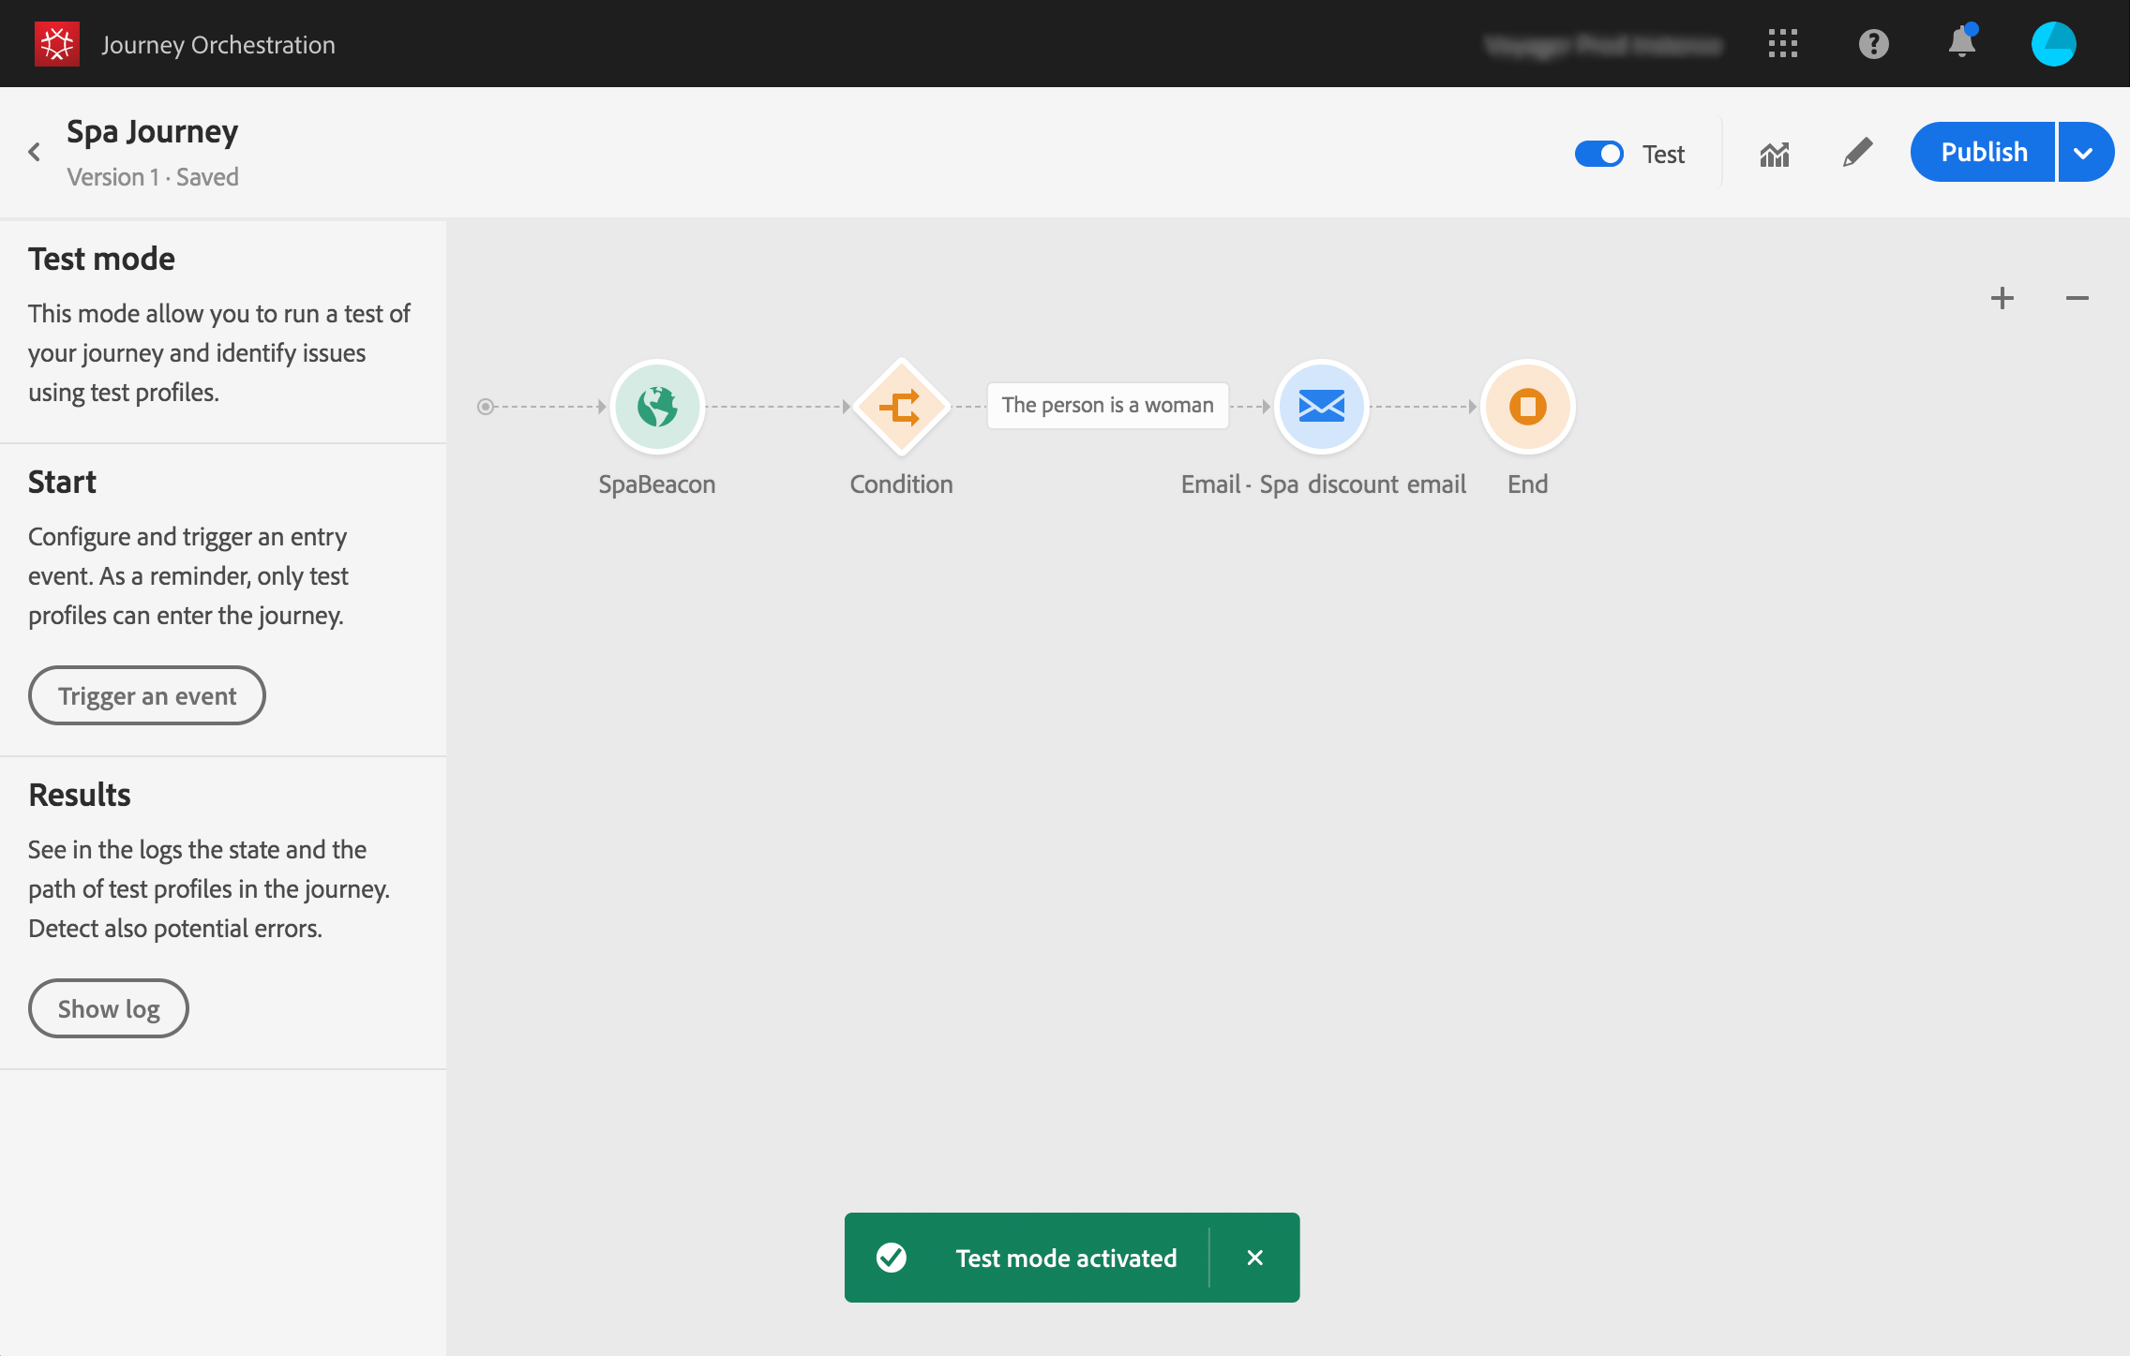Open the app switcher grid icon

[1782, 44]
